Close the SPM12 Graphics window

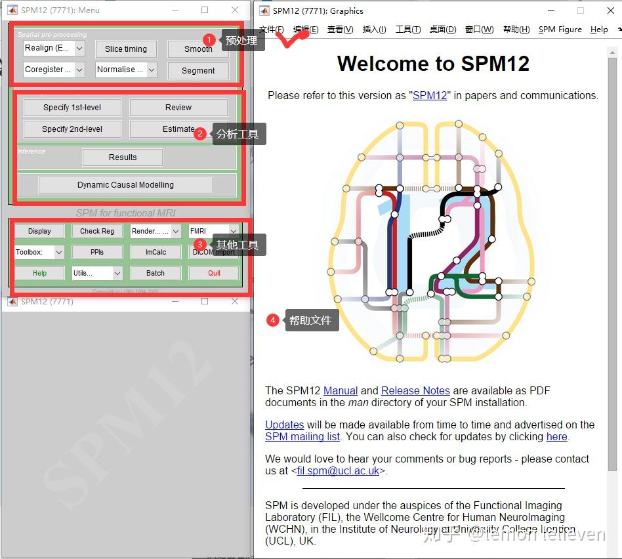(611, 10)
